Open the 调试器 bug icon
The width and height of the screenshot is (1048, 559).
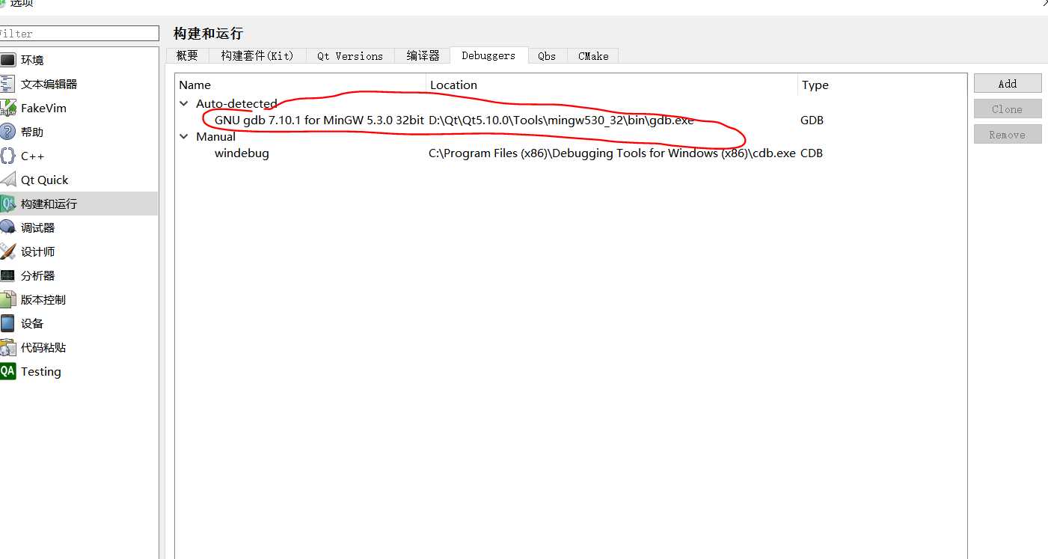coord(7,227)
